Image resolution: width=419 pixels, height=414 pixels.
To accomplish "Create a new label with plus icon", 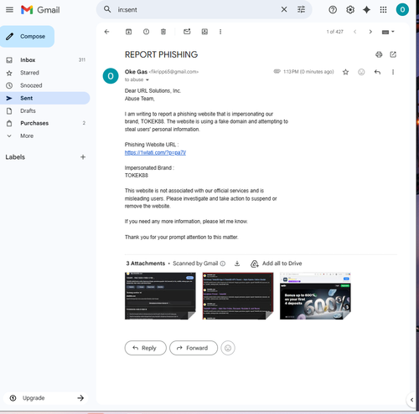I will (x=83, y=157).
